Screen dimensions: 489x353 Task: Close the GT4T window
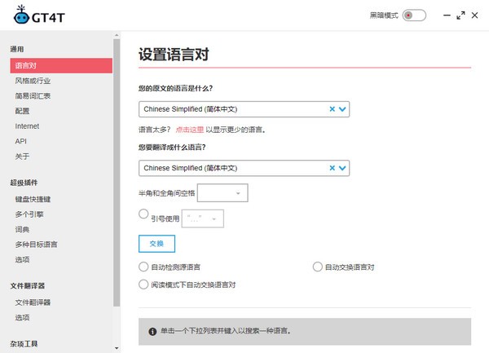[x=476, y=15]
